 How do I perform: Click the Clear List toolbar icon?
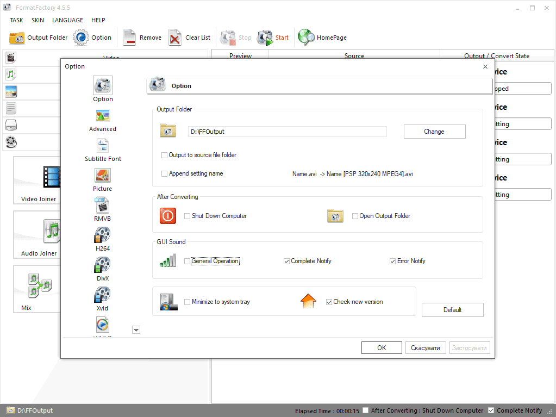tap(175, 38)
